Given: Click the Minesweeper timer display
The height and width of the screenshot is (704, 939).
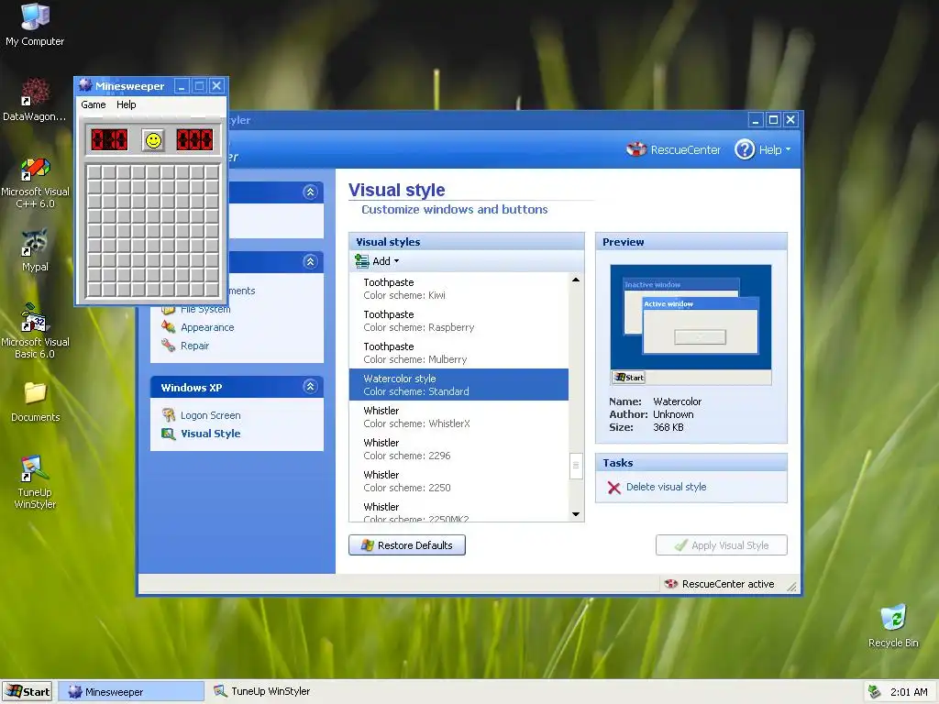Looking at the screenshot, I should (194, 140).
